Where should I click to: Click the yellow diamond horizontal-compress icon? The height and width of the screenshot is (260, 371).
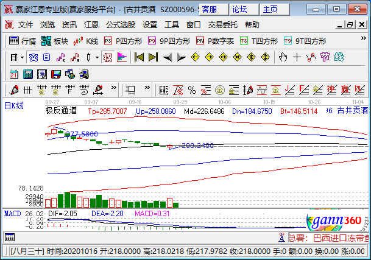(237, 57)
